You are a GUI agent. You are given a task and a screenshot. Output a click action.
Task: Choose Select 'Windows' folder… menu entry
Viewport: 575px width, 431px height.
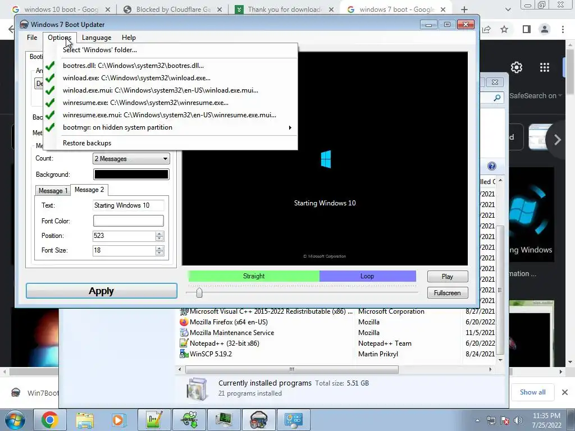170,50
